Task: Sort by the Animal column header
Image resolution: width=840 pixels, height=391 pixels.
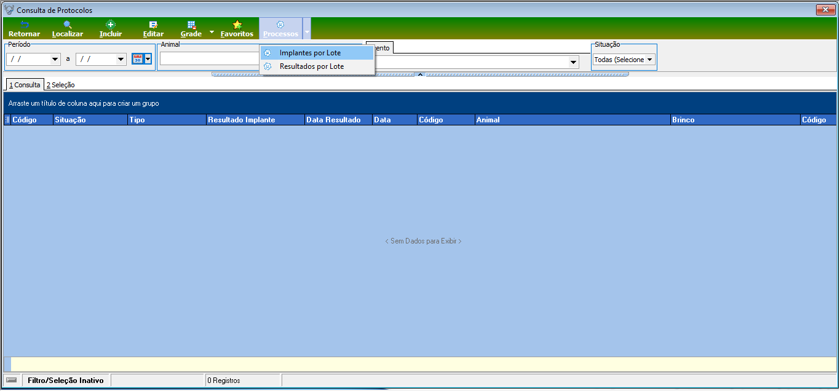Action: [573, 120]
